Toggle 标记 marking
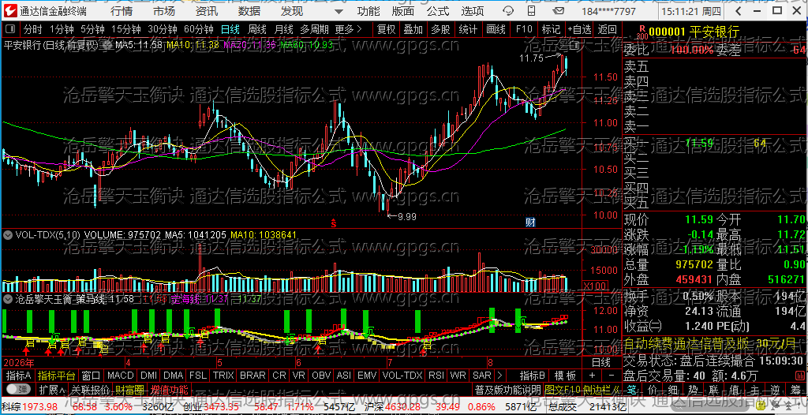The image size is (808, 415). click(552, 29)
